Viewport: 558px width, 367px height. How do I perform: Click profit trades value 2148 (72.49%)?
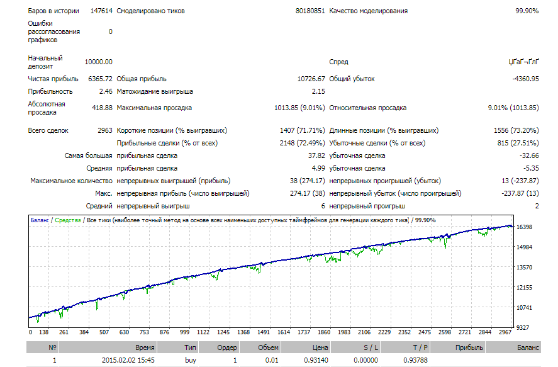(x=302, y=143)
